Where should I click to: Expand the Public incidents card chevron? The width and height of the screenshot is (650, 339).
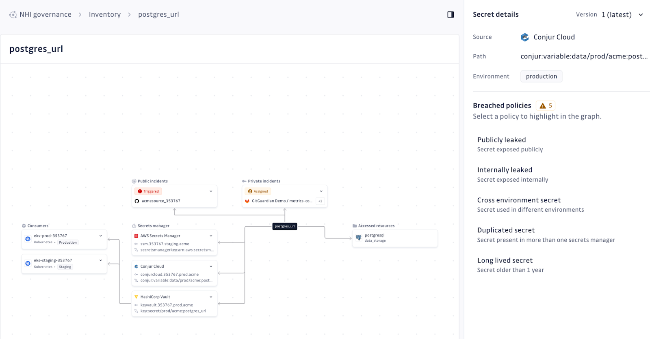point(211,191)
